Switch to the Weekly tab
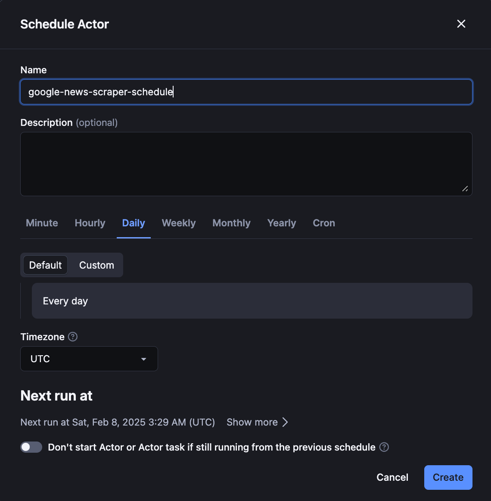491x501 pixels. (178, 223)
